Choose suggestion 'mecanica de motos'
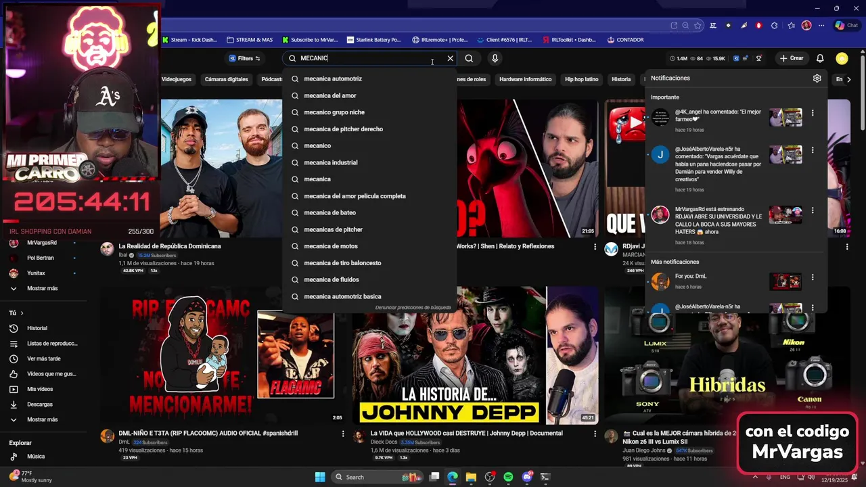Viewport: 866px width, 487px height. click(369, 246)
